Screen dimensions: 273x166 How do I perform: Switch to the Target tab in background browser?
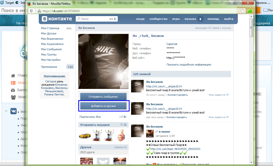(7, 3)
